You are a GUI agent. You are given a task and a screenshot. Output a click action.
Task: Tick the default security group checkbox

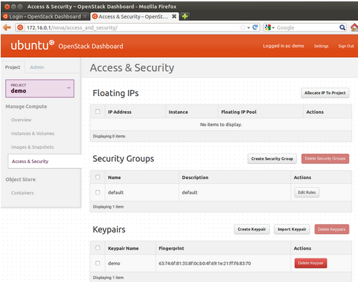tap(98, 193)
